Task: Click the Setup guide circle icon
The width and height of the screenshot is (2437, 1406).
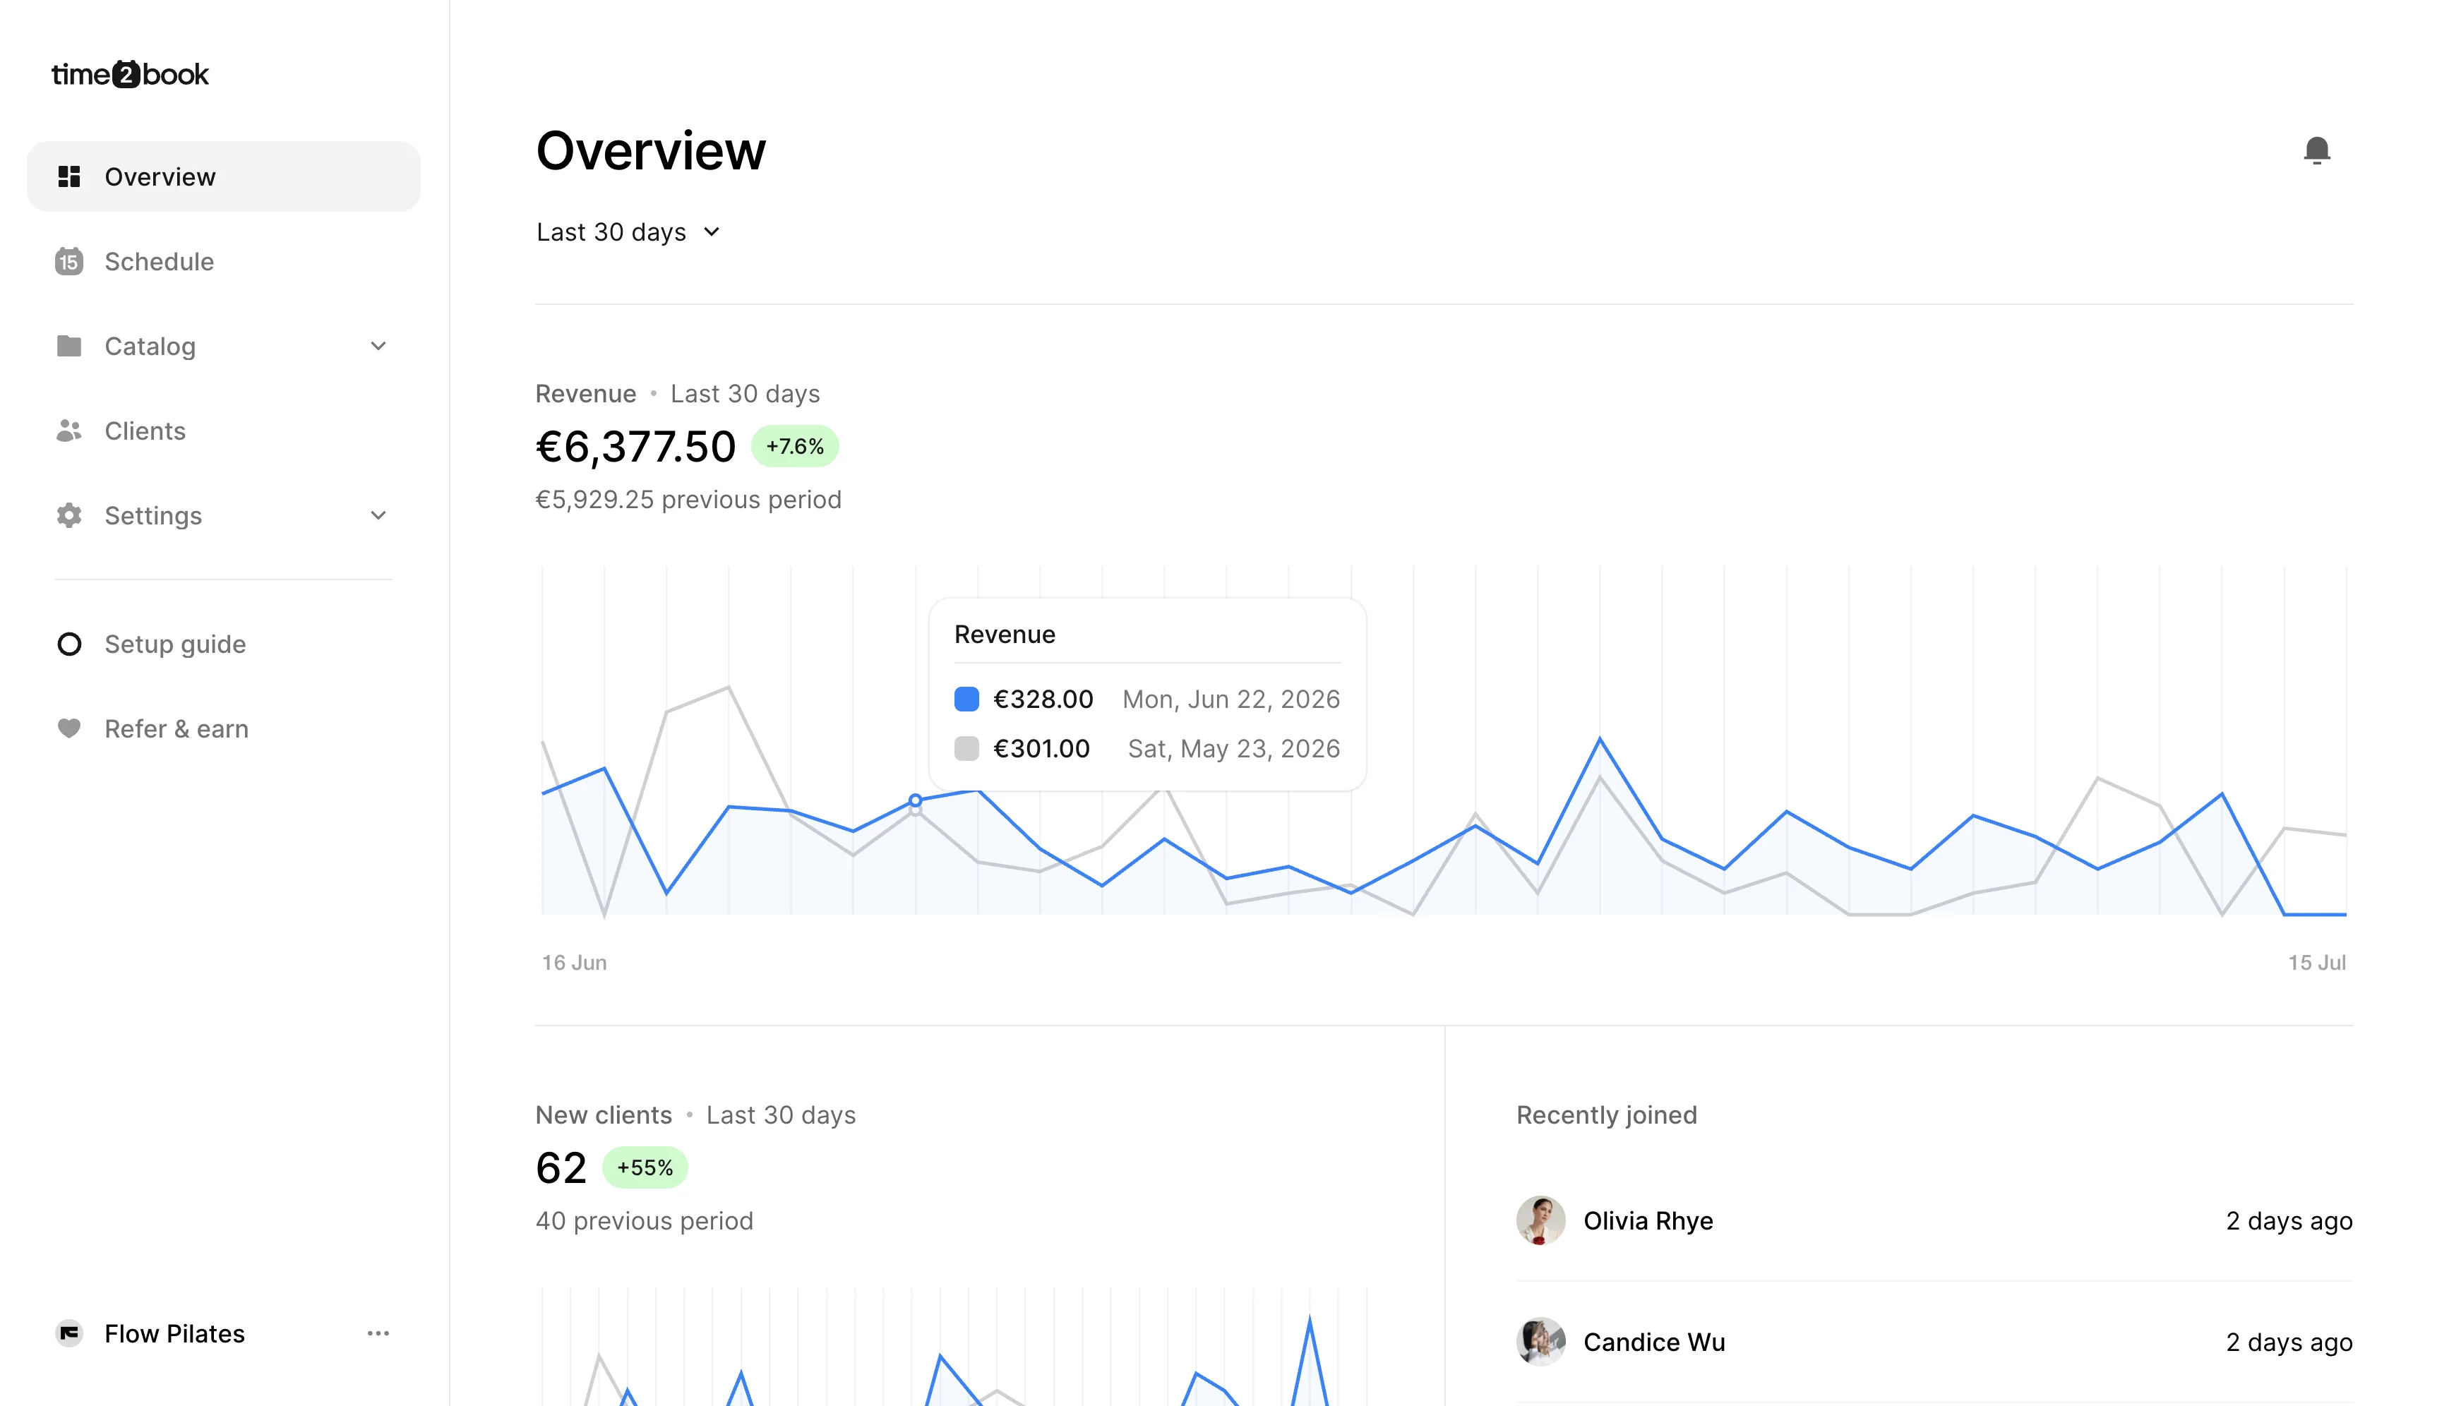Action: (x=68, y=644)
